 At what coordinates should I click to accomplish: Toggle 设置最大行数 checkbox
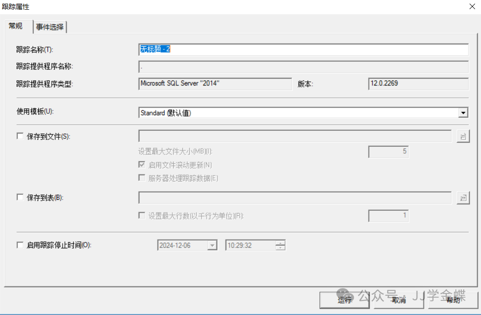(142, 216)
